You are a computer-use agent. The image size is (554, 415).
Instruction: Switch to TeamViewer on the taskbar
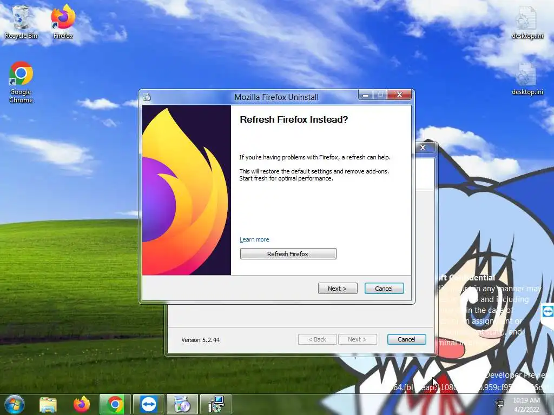point(149,404)
